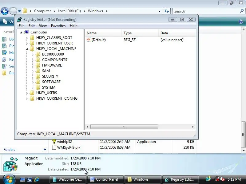Collapse the Folders pane chevron
The width and height of the screenshot is (246, 184).
tap(45, 149)
